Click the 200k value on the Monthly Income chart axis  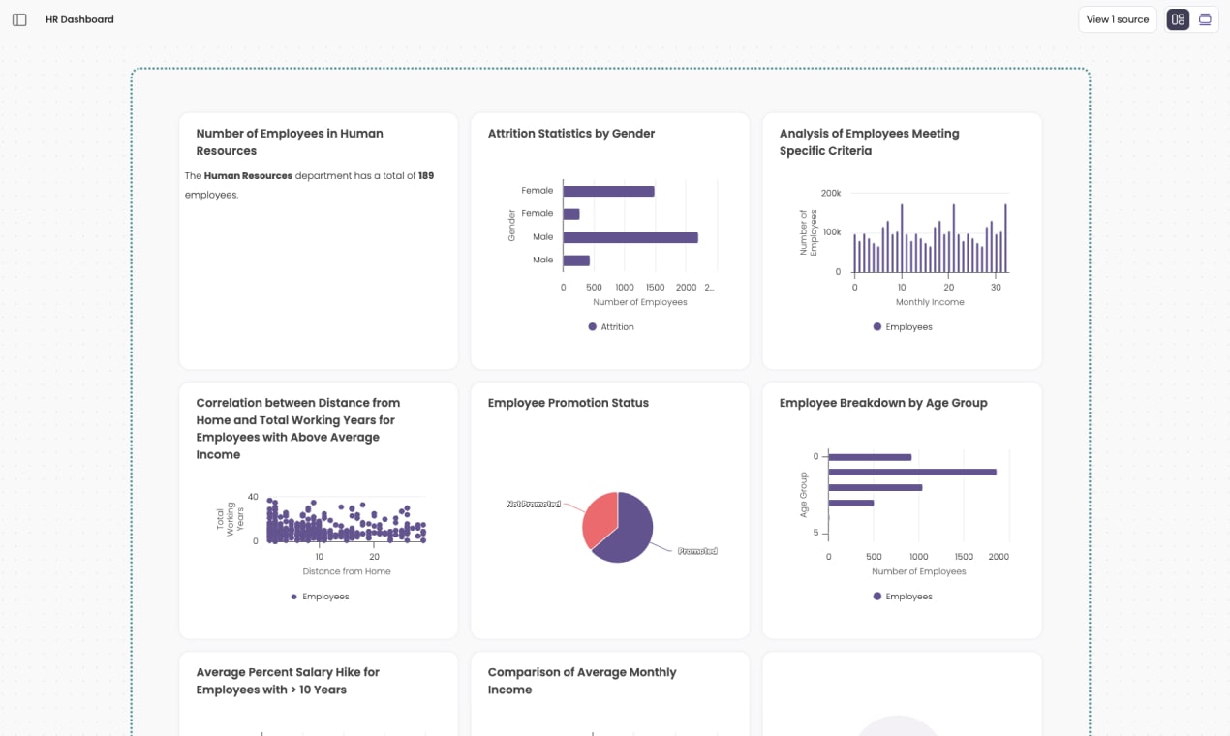point(831,193)
